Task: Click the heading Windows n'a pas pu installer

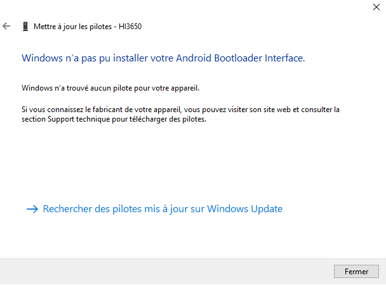Action: point(163,58)
